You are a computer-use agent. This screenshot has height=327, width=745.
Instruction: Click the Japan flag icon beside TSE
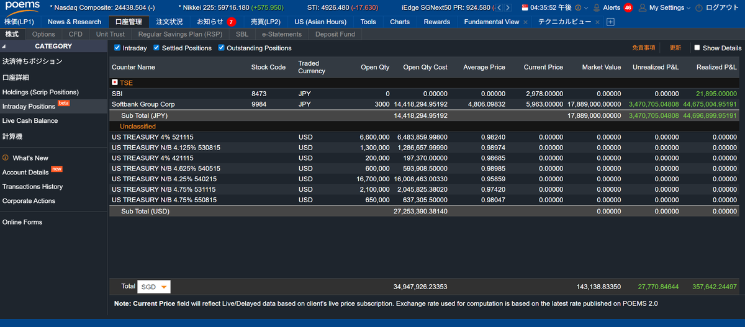coord(115,82)
